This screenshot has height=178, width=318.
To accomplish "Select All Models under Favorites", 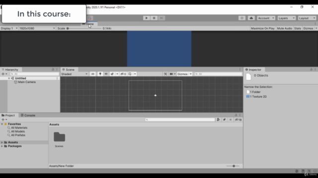I will pos(18,132).
